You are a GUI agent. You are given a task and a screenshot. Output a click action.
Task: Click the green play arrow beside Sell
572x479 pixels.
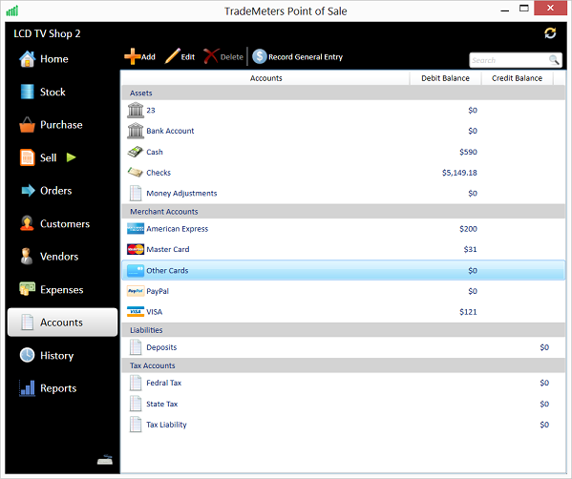pos(71,157)
